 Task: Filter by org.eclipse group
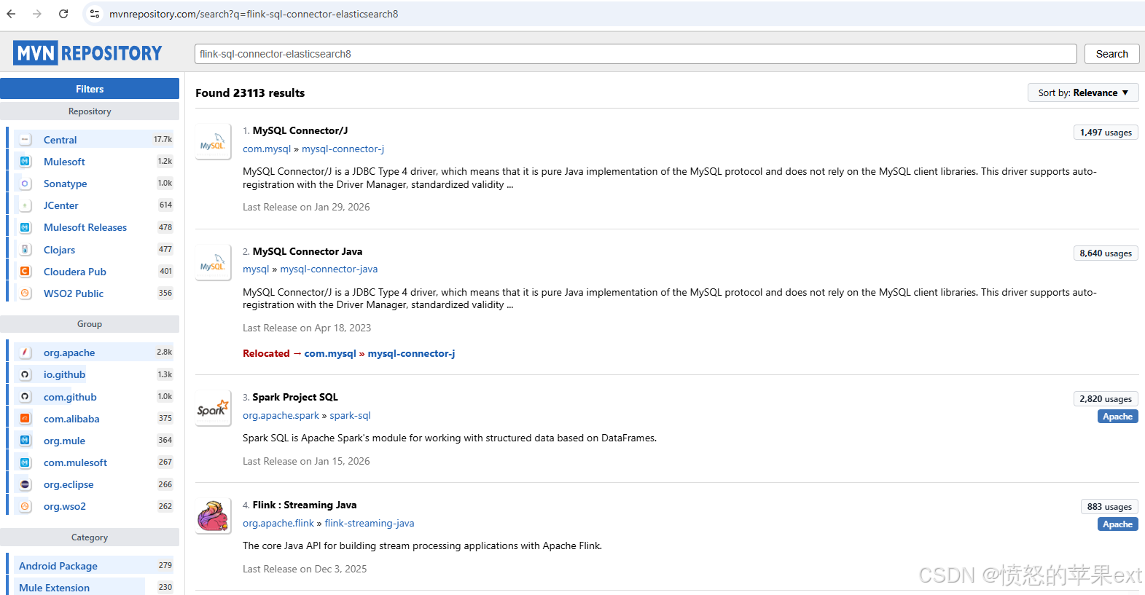point(69,484)
